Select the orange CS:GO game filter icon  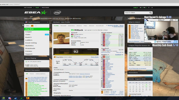[x=32, y=26]
